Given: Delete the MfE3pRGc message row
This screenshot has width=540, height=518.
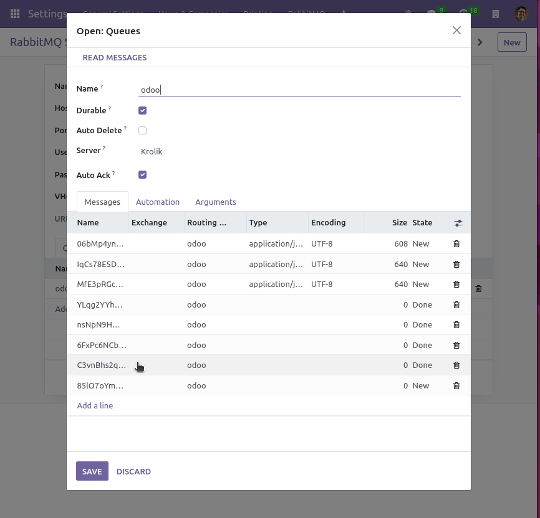Looking at the screenshot, I should tap(456, 284).
